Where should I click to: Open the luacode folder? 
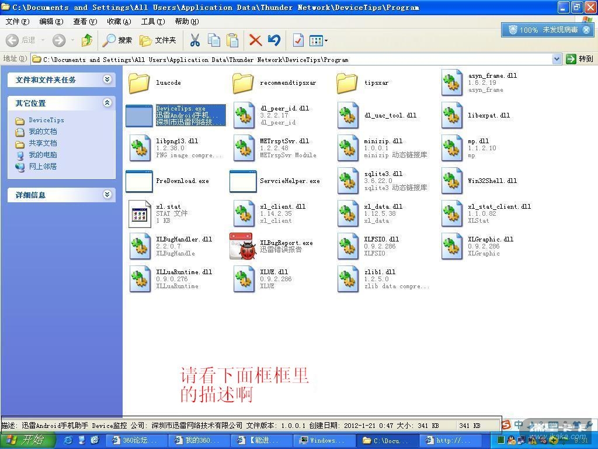click(139, 82)
